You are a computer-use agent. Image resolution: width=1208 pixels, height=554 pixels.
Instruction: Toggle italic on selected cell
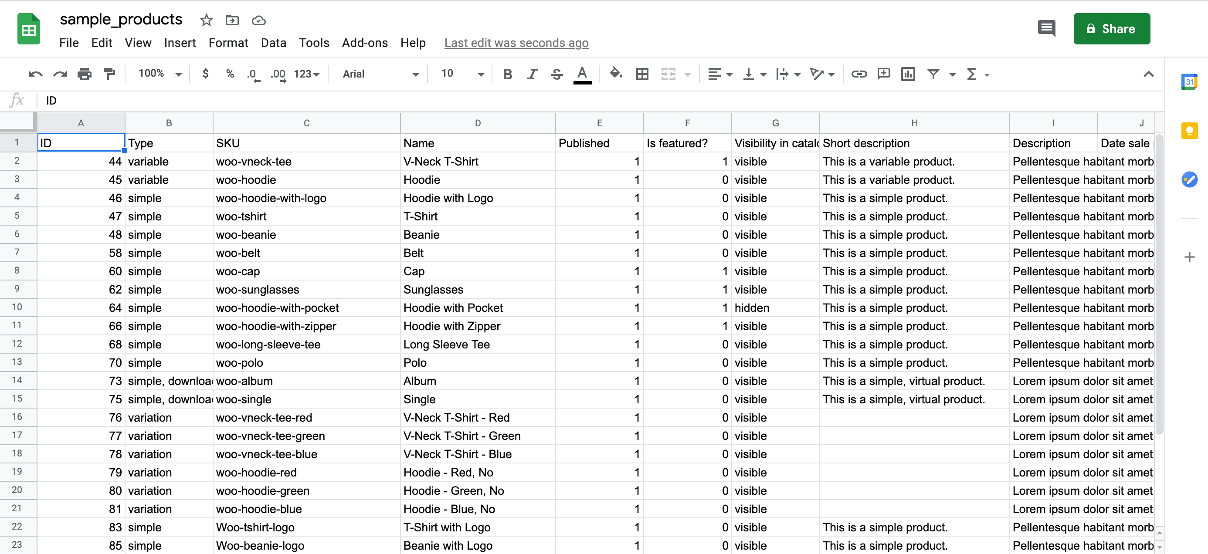pos(532,74)
